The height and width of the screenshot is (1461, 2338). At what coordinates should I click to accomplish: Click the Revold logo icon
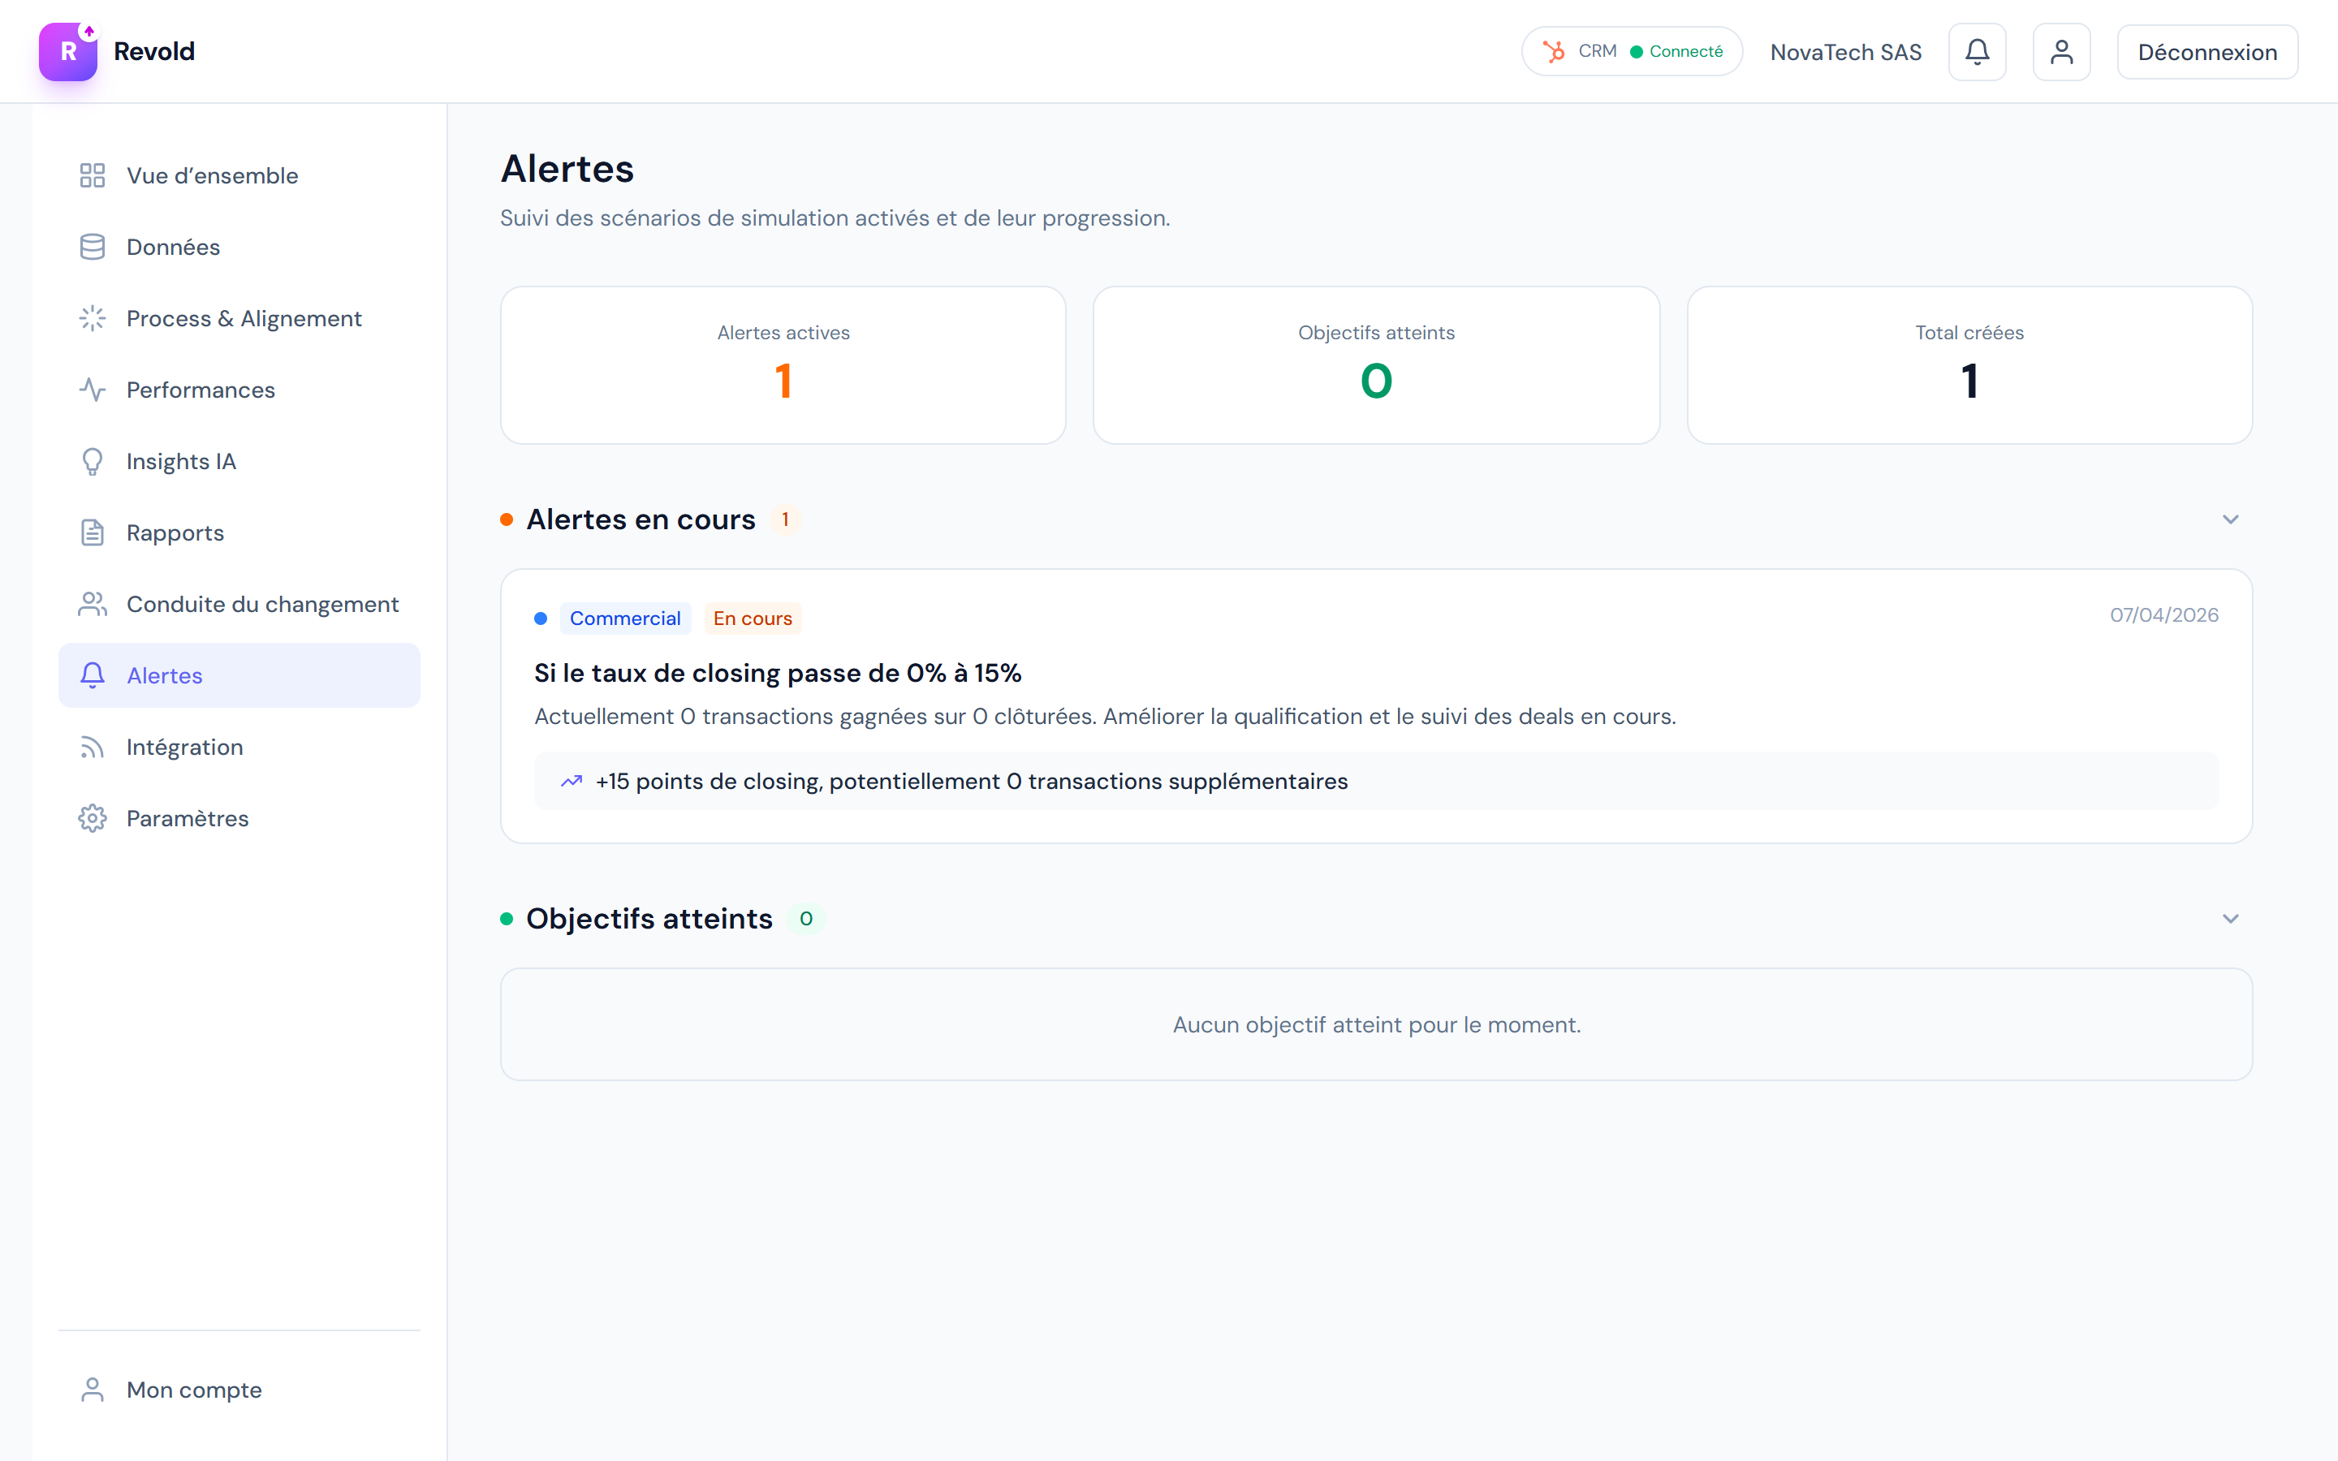pyautogui.click(x=67, y=52)
